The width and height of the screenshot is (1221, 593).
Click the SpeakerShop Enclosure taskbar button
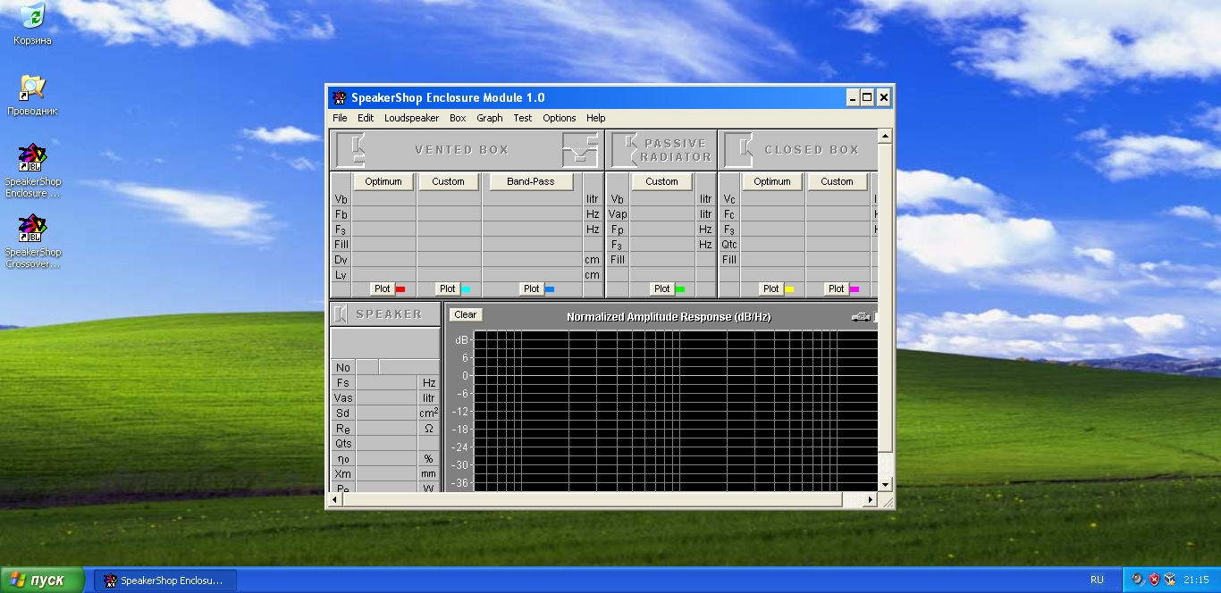click(165, 580)
